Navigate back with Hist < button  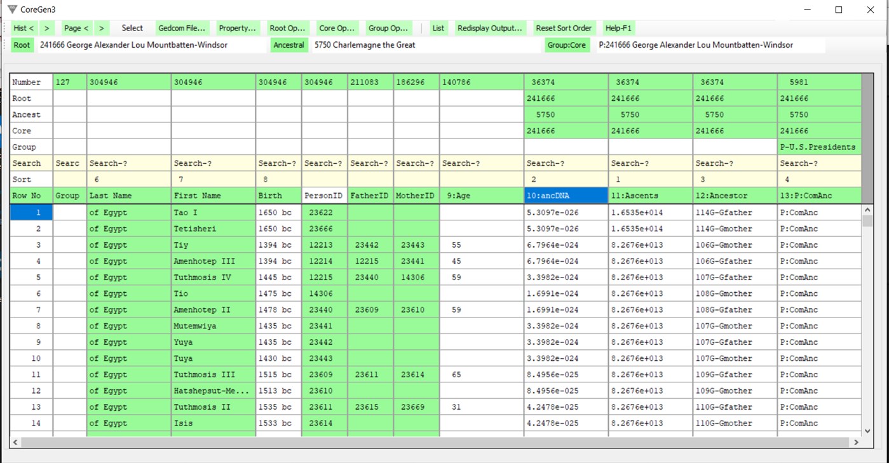22,28
